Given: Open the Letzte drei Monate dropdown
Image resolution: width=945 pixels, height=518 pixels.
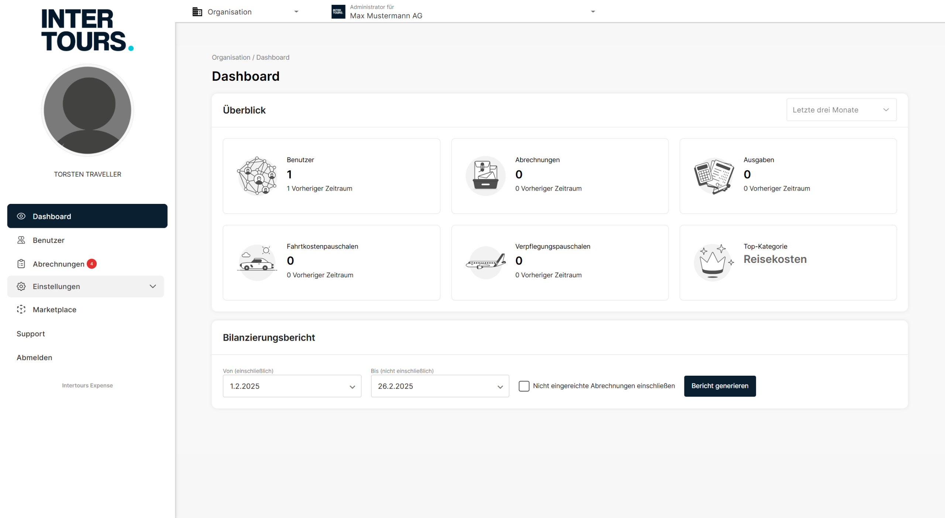Looking at the screenshot, I should [841, 109].
